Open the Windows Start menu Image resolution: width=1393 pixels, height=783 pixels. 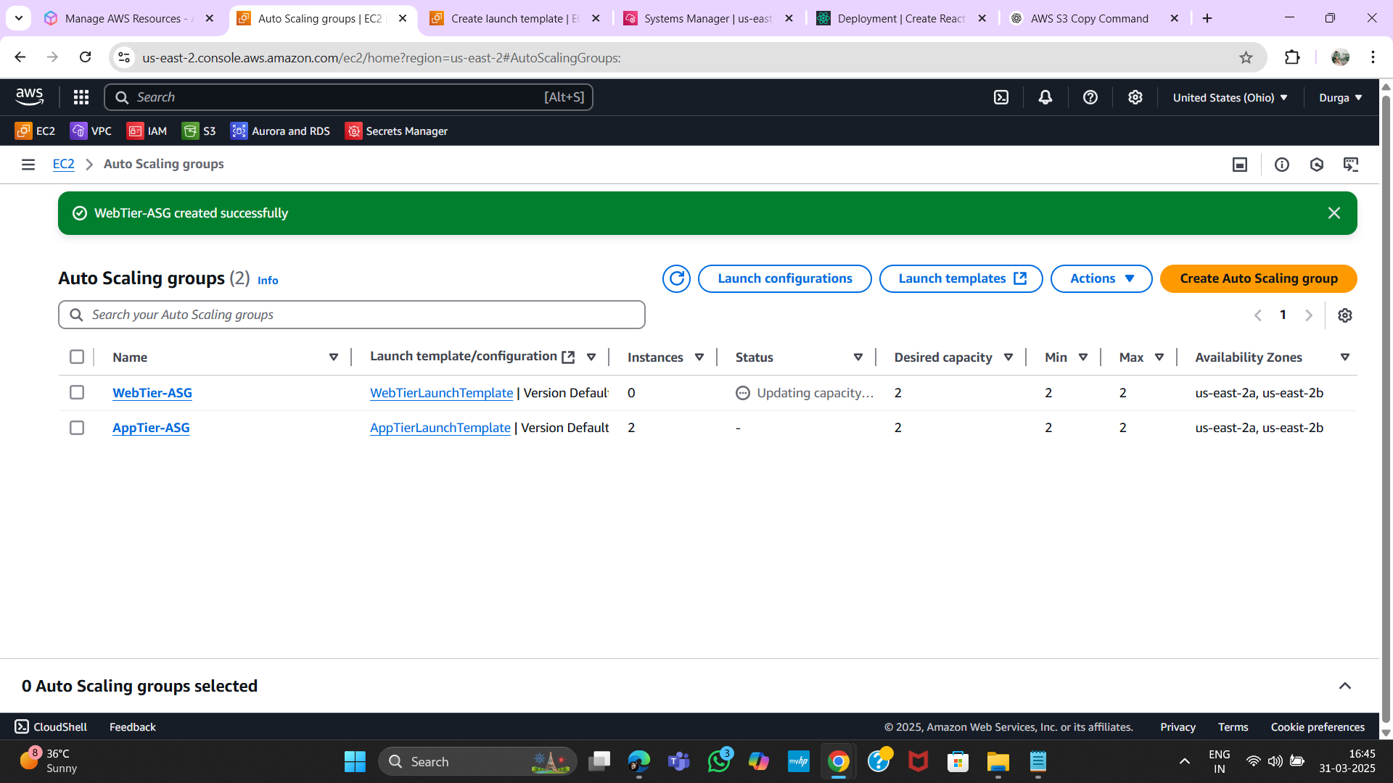355,762
